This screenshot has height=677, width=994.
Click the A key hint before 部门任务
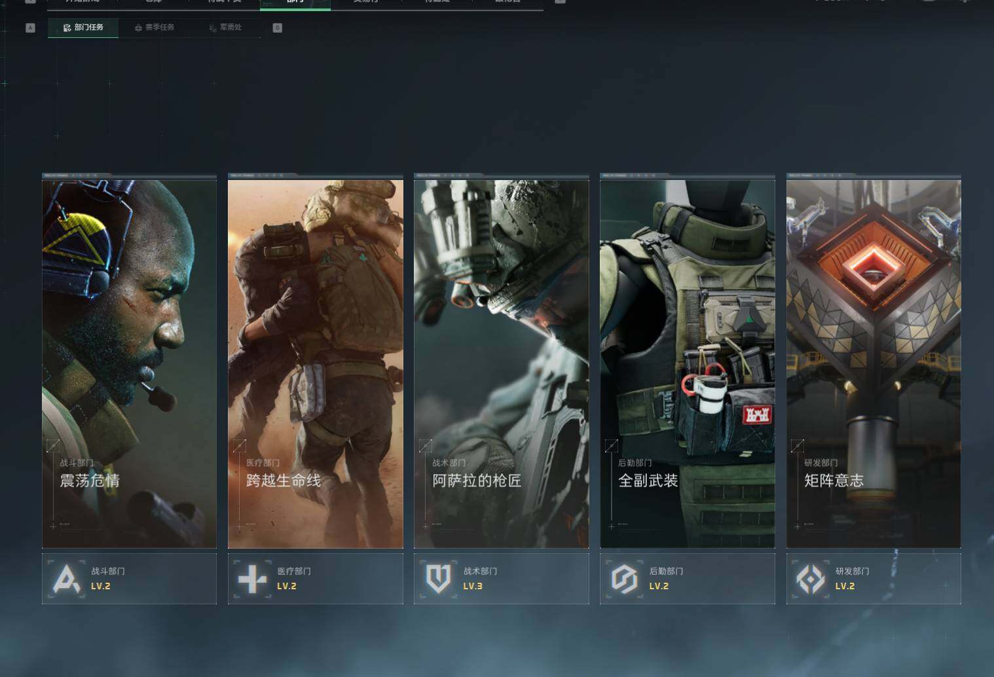(x=30, y=27)
